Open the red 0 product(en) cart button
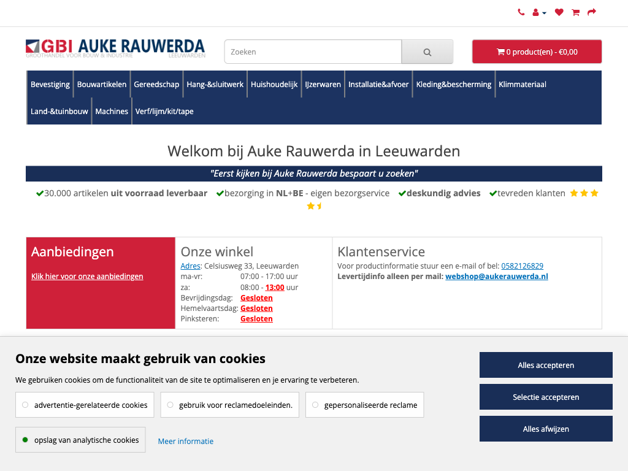Screen dimensions: 628x471 [537, 52]
